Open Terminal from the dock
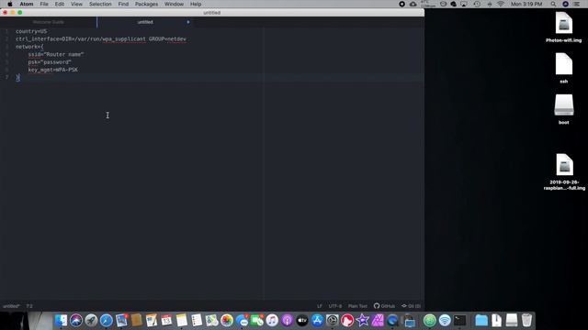The image size is (588, 330). pyautogui.click(x=459, y=321)
